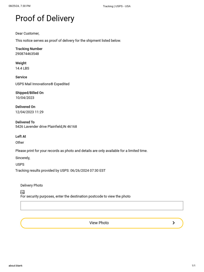
Task: Focus the destination postcode input field
Action: pyautogui.click(x=102, y=206)
